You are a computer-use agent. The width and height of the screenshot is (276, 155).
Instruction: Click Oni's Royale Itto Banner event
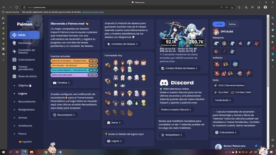(74, 65)
